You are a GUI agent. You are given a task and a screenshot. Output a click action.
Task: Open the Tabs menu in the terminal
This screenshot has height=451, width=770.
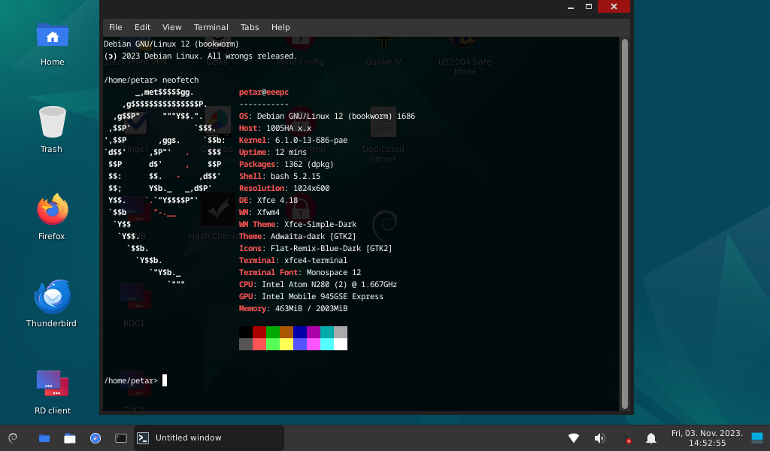pyautogui.click(x=250, y=28)
